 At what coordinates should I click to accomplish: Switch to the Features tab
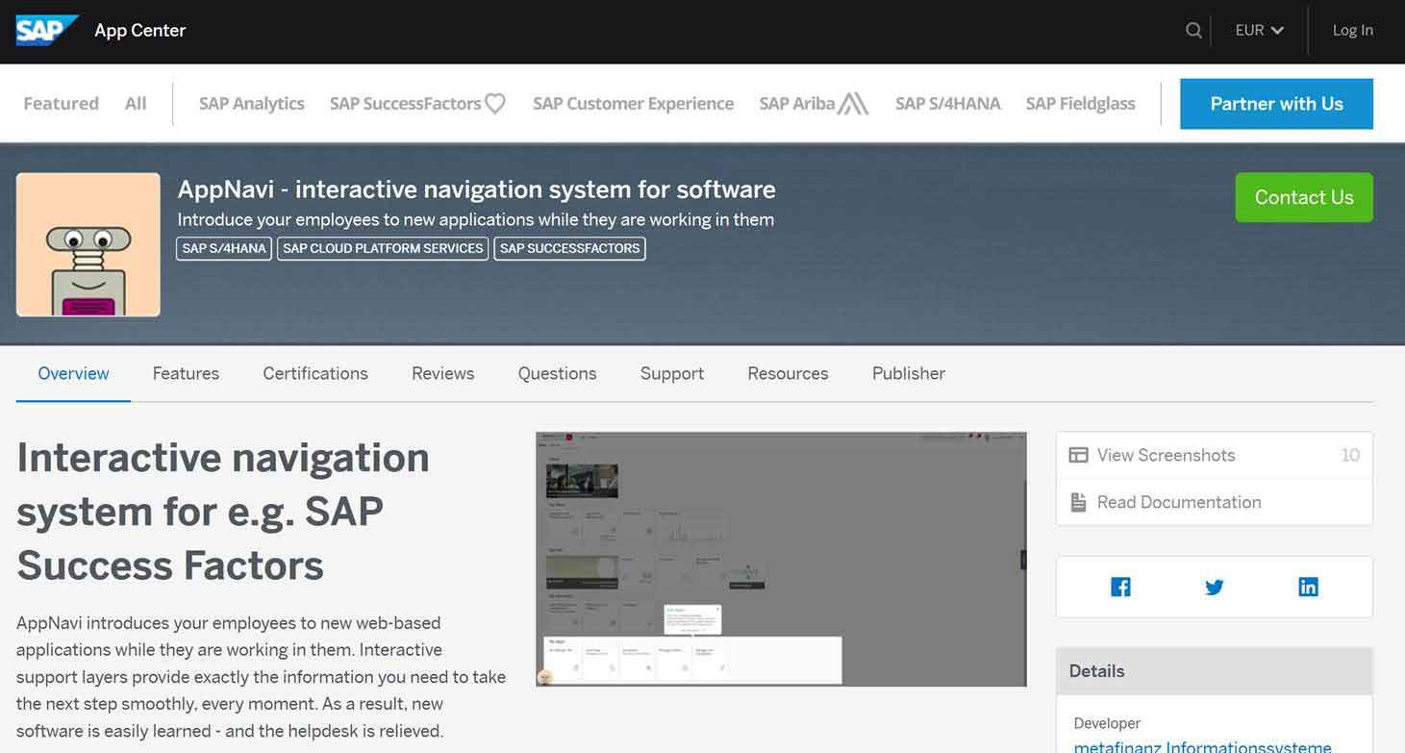(x=186, y=373)
